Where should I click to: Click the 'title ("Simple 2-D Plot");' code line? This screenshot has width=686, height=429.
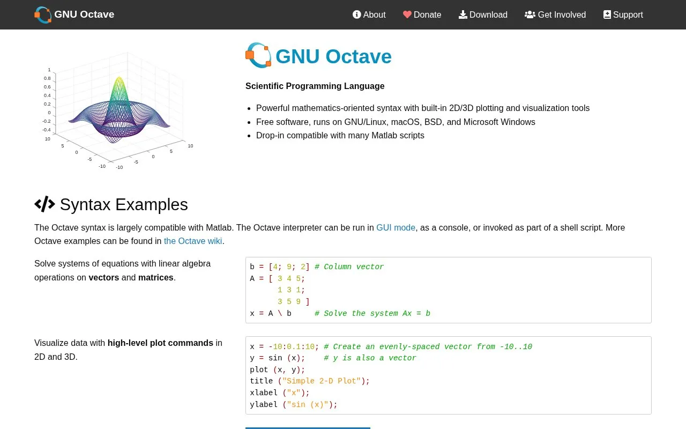310,381
